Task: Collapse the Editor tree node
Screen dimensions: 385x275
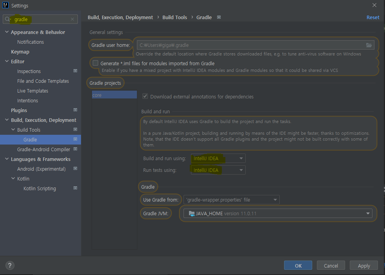Action: point(7,61)
